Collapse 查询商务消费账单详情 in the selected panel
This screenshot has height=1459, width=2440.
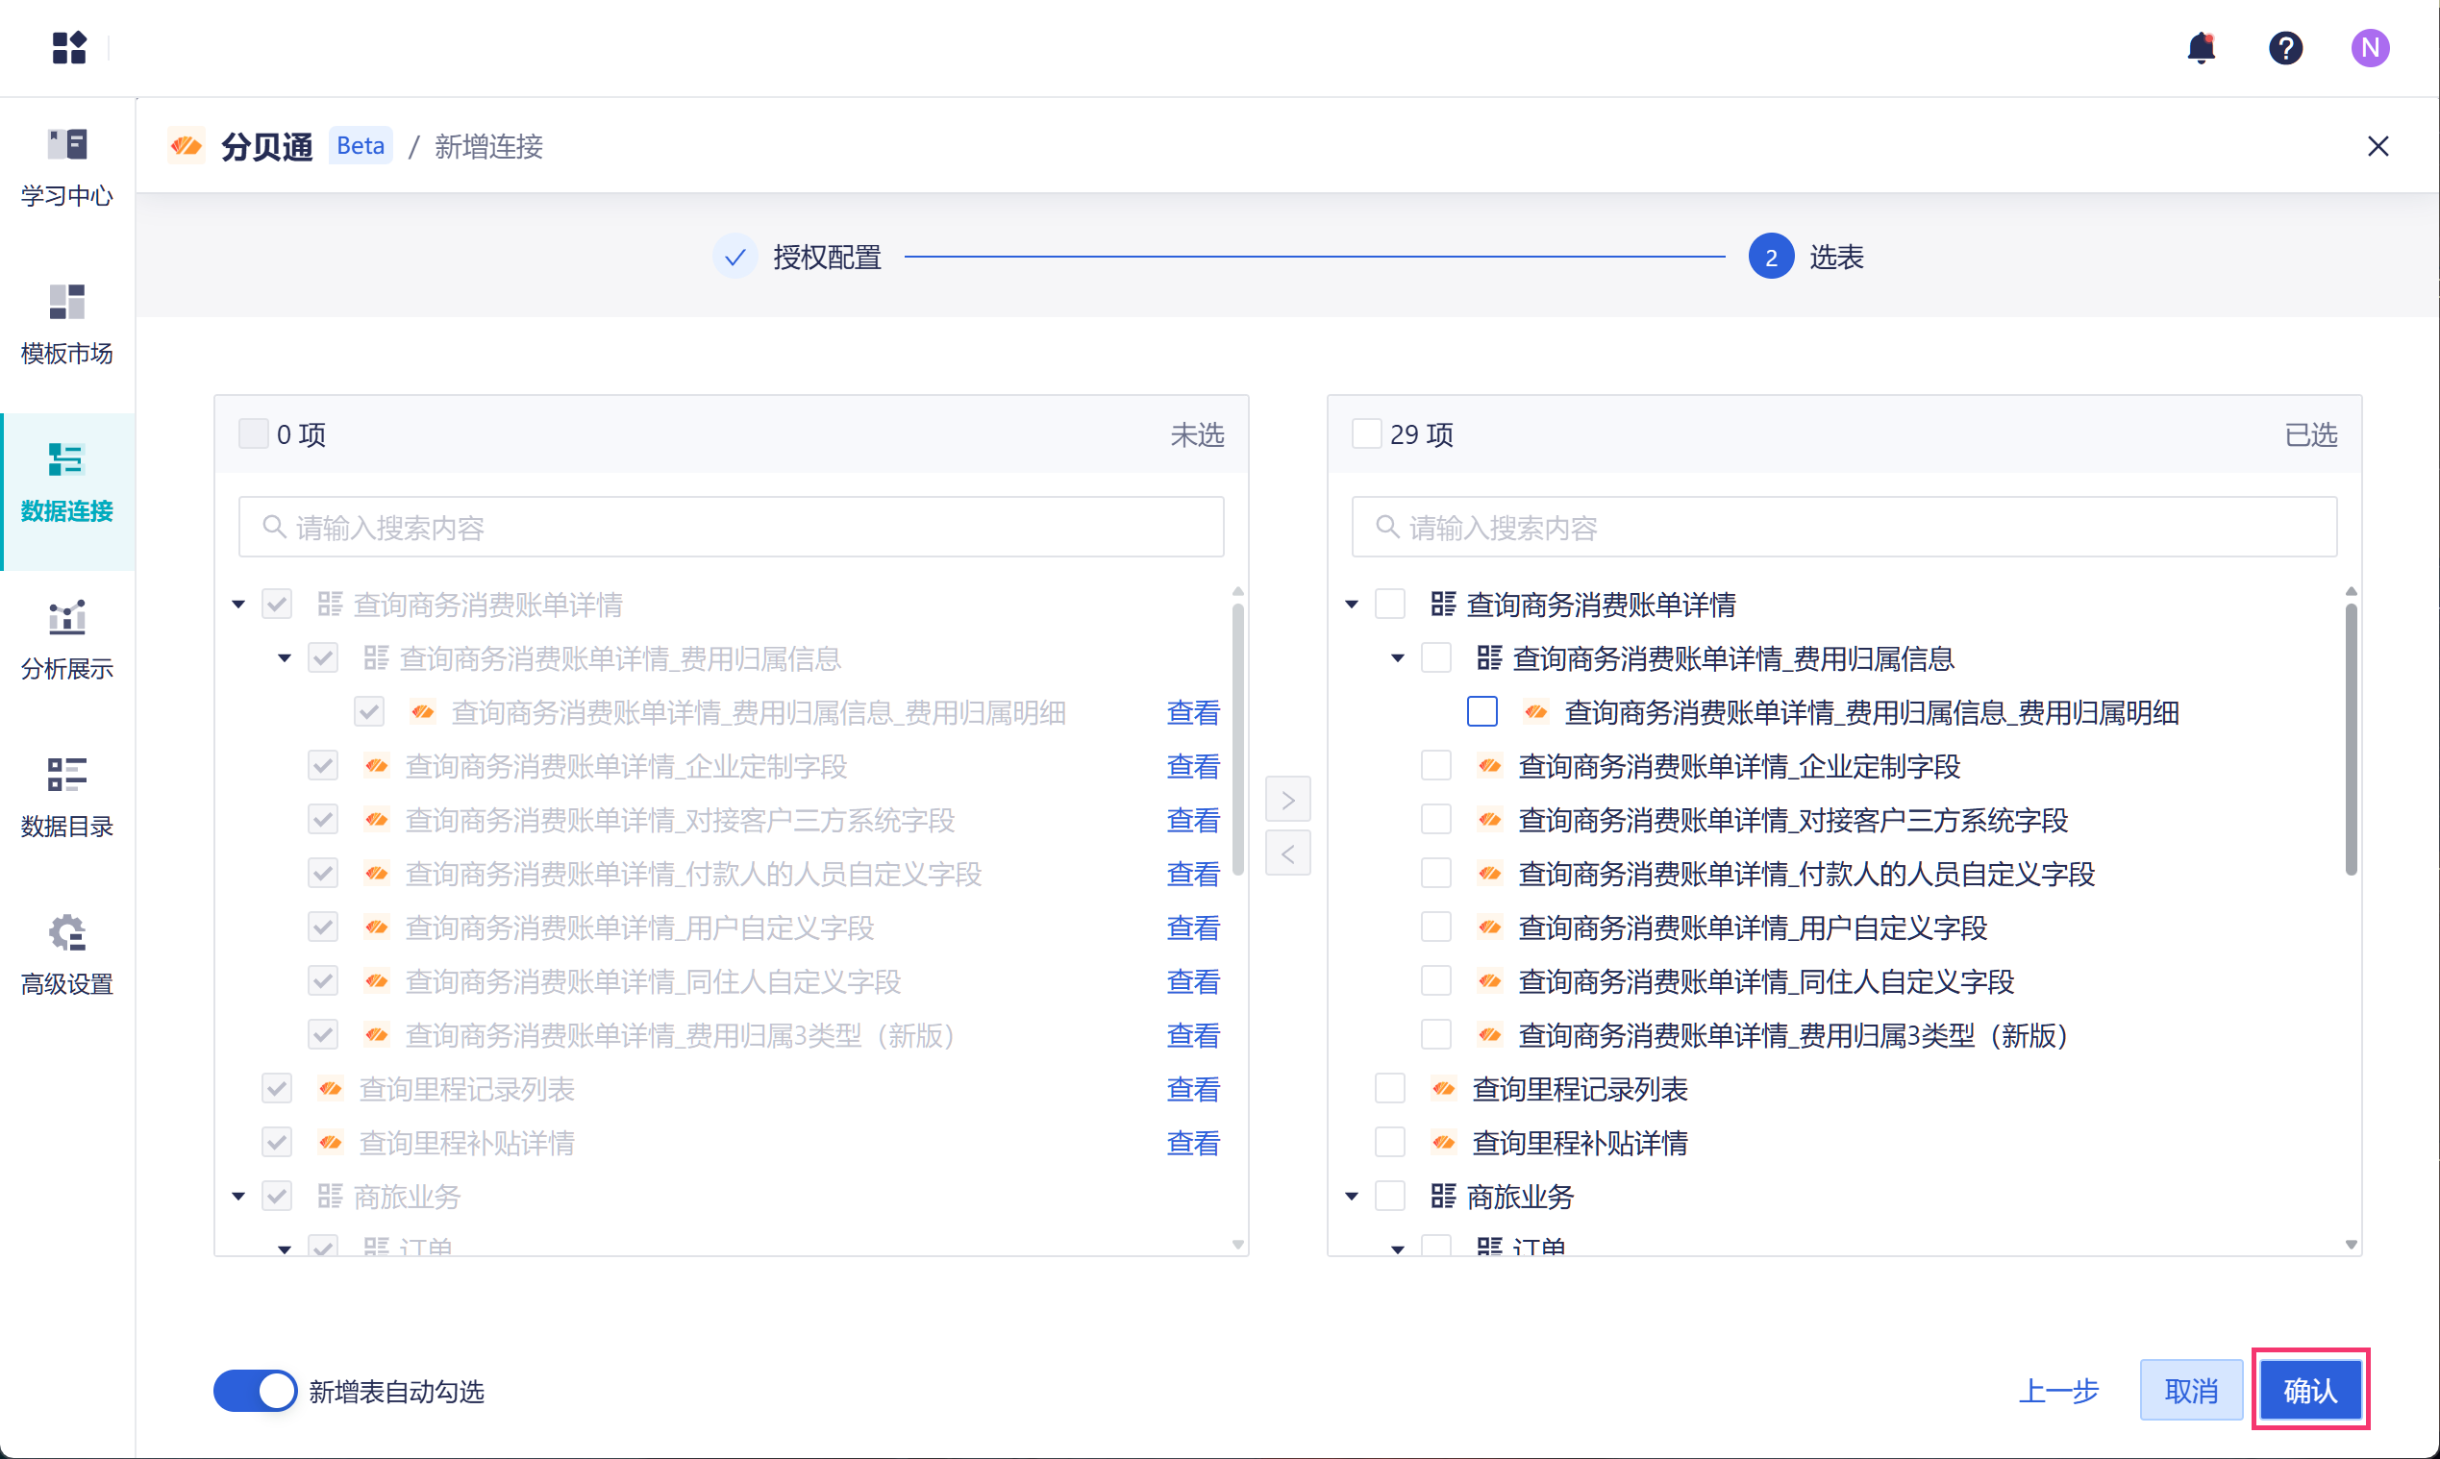tap(1352, 605)
